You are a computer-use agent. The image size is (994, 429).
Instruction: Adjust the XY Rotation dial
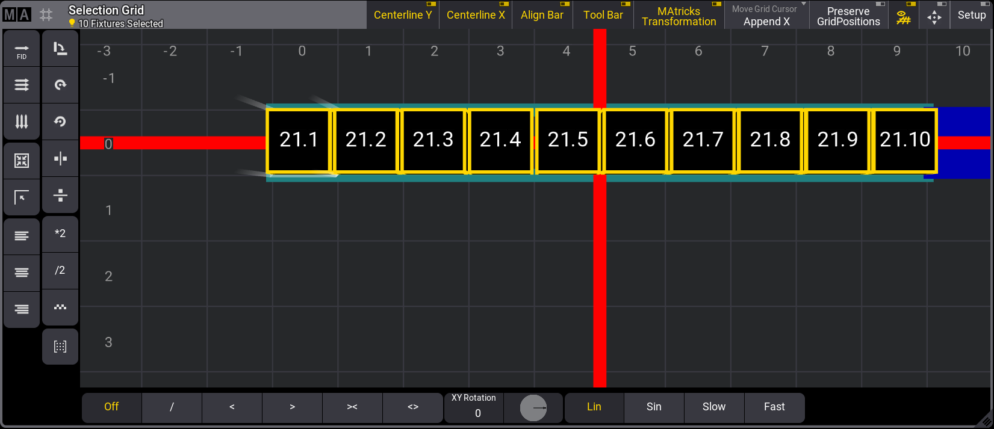pyautogui.click(x=533, y=408)
